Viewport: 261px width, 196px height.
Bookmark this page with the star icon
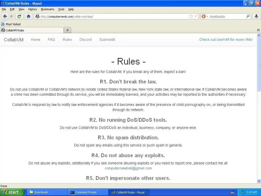[x=191, y=16]
